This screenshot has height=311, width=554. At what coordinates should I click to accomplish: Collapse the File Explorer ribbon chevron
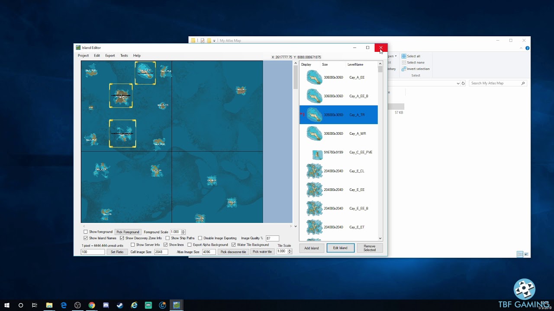522,48
